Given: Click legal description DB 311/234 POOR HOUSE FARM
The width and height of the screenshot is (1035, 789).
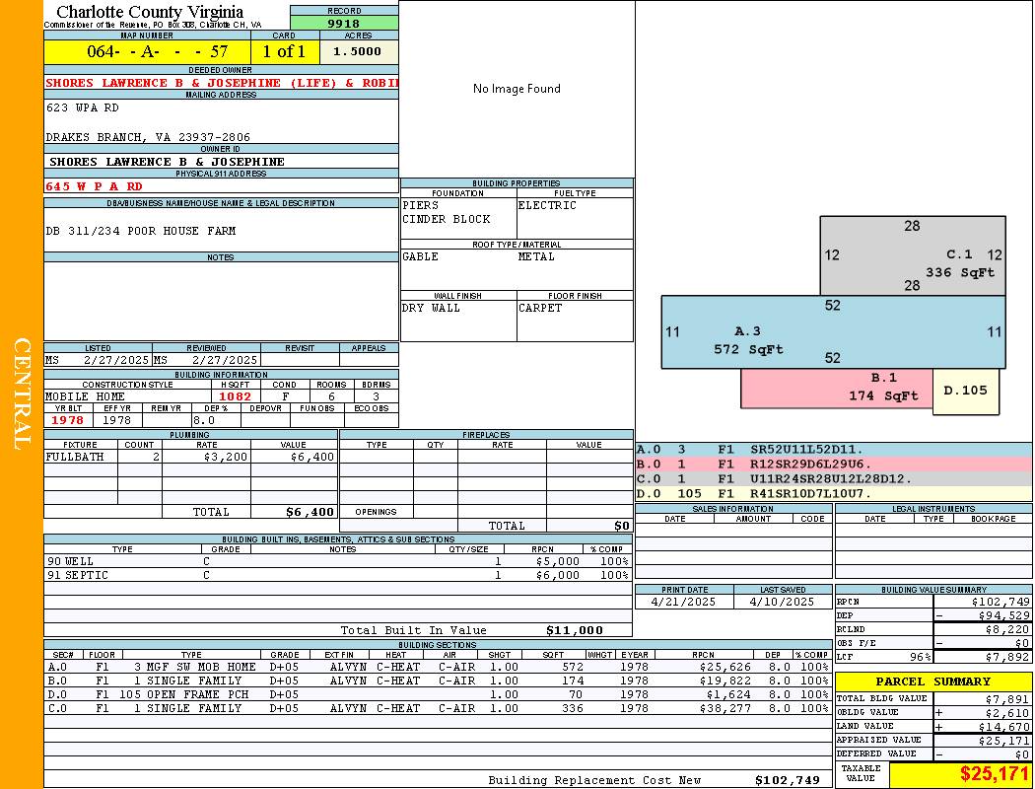Looking at the screenshot, I should point(141,231).
